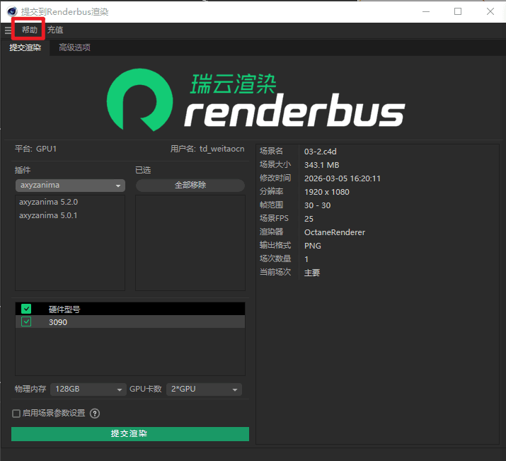This screenshot has height=461, width=506.
Task: Open the hamburger menu icon
Action: 8,30
